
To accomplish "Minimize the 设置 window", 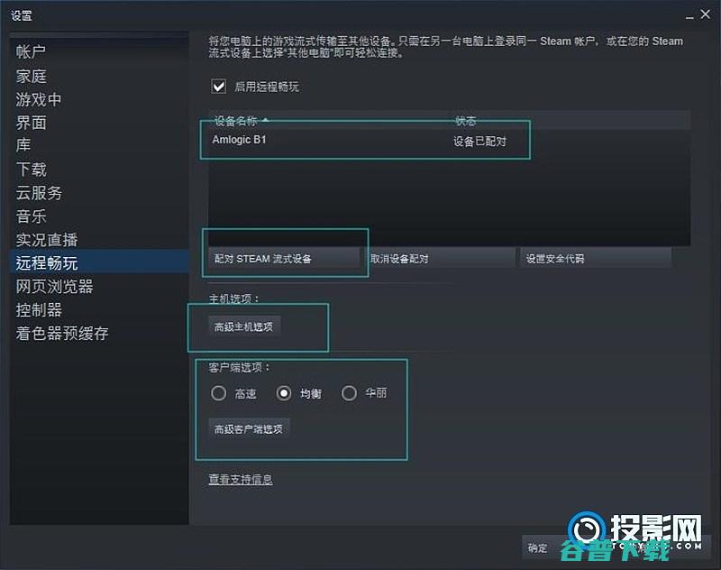I will (689, 15).
